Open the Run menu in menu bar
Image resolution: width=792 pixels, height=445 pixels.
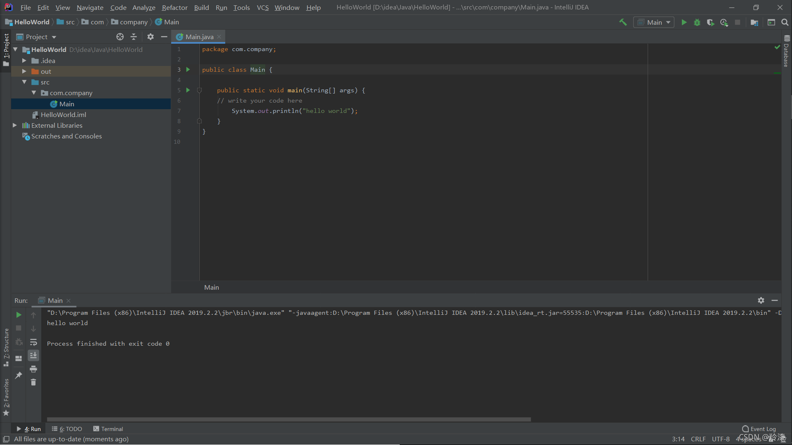pos(221,7)
